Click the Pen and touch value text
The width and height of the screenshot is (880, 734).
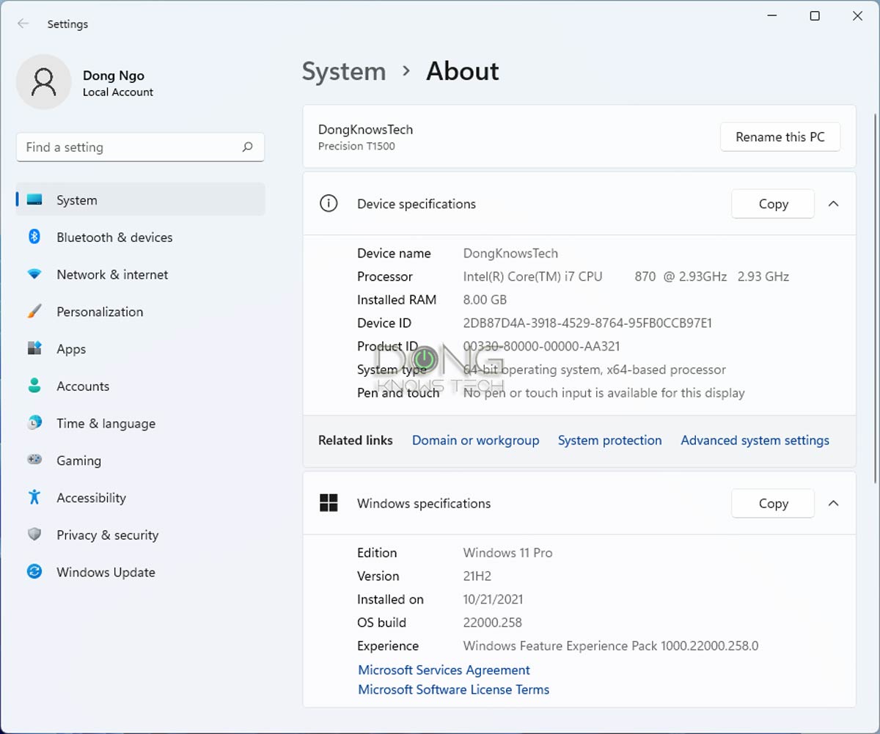604,393
